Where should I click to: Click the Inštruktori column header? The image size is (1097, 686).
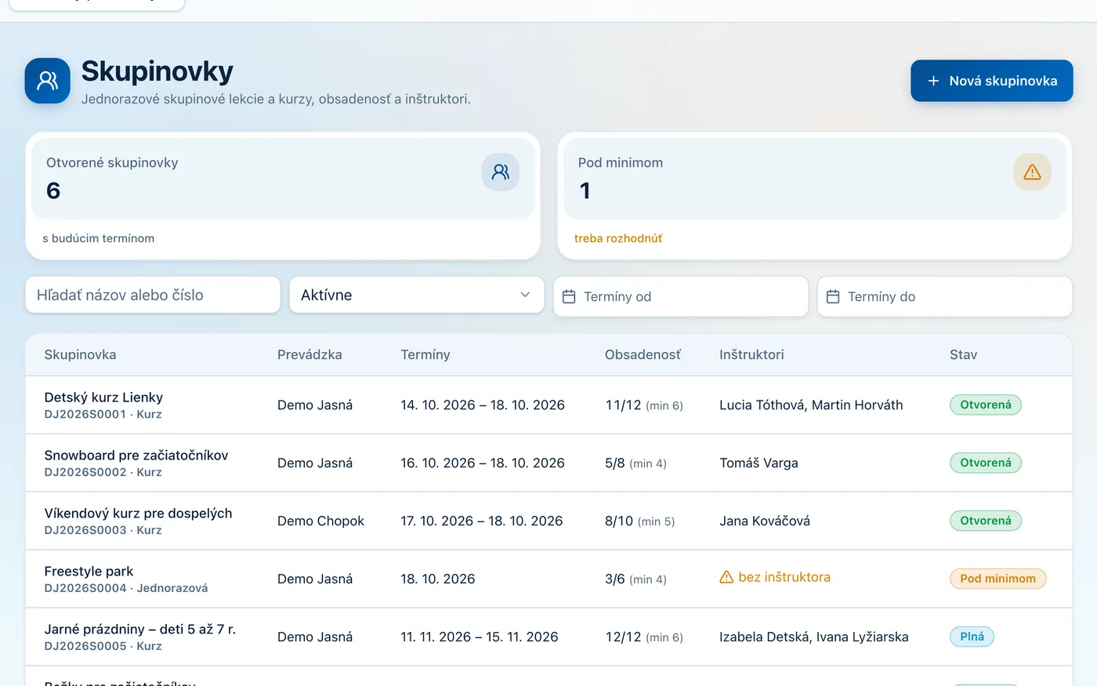point(751,354)
